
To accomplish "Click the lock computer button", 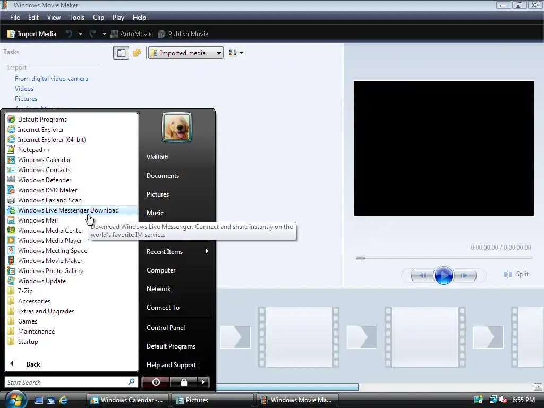I will pos(183,382).
